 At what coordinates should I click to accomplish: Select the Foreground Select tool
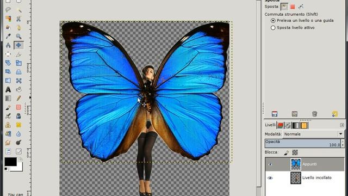coord(8,27)
